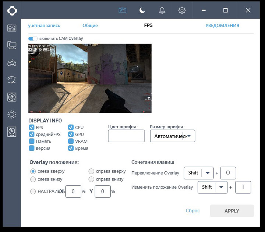The width and height of the screenshot is (265, 232).
Task: Click the Сброс reset link
Action: (192, 211)
